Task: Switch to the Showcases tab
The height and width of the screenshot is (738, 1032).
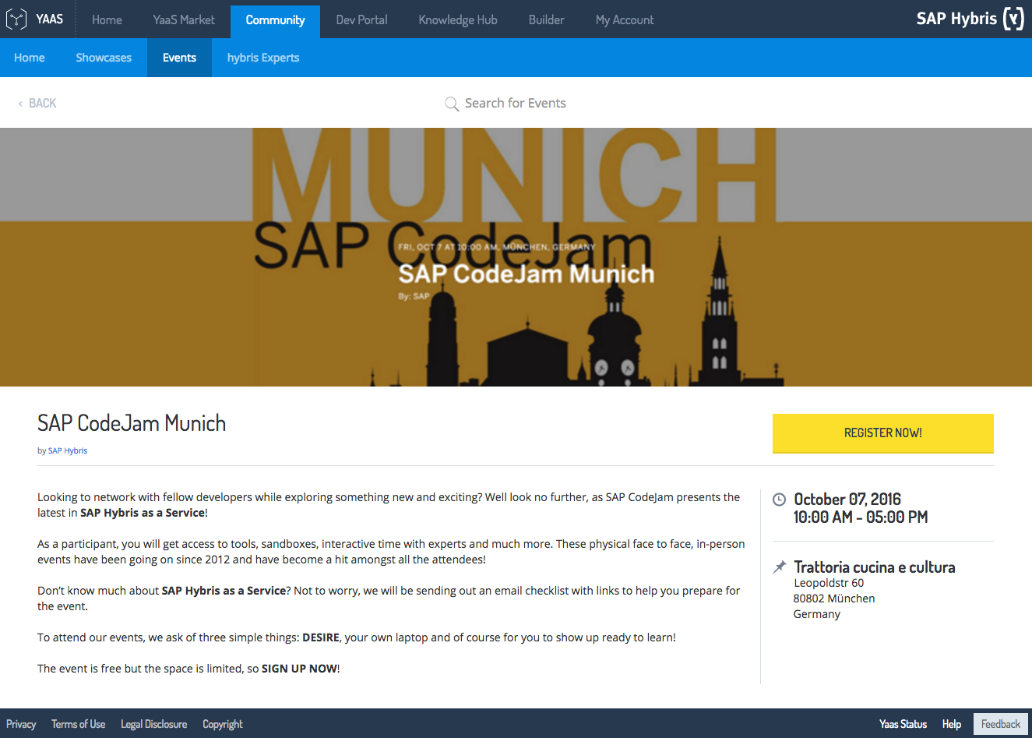Action: click(x=104, y=58)
